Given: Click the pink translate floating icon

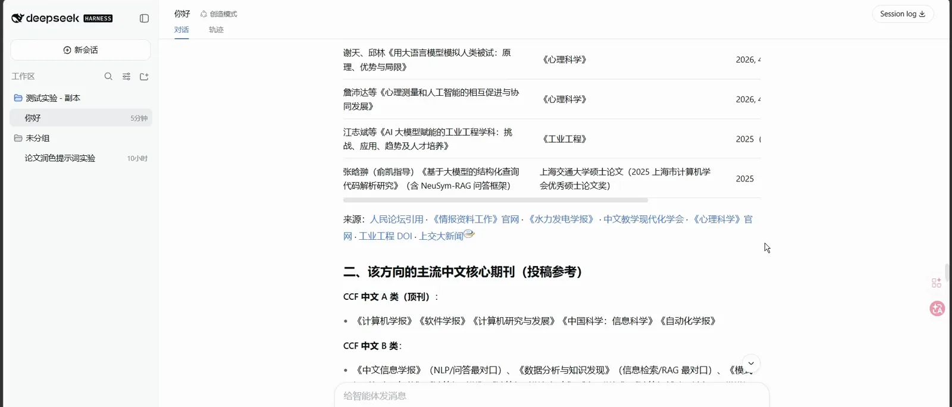Looking at the screenshot, I should tap(937, 309).
